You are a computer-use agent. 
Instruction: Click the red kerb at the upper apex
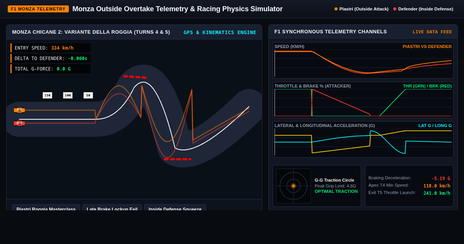coord(135,77)
